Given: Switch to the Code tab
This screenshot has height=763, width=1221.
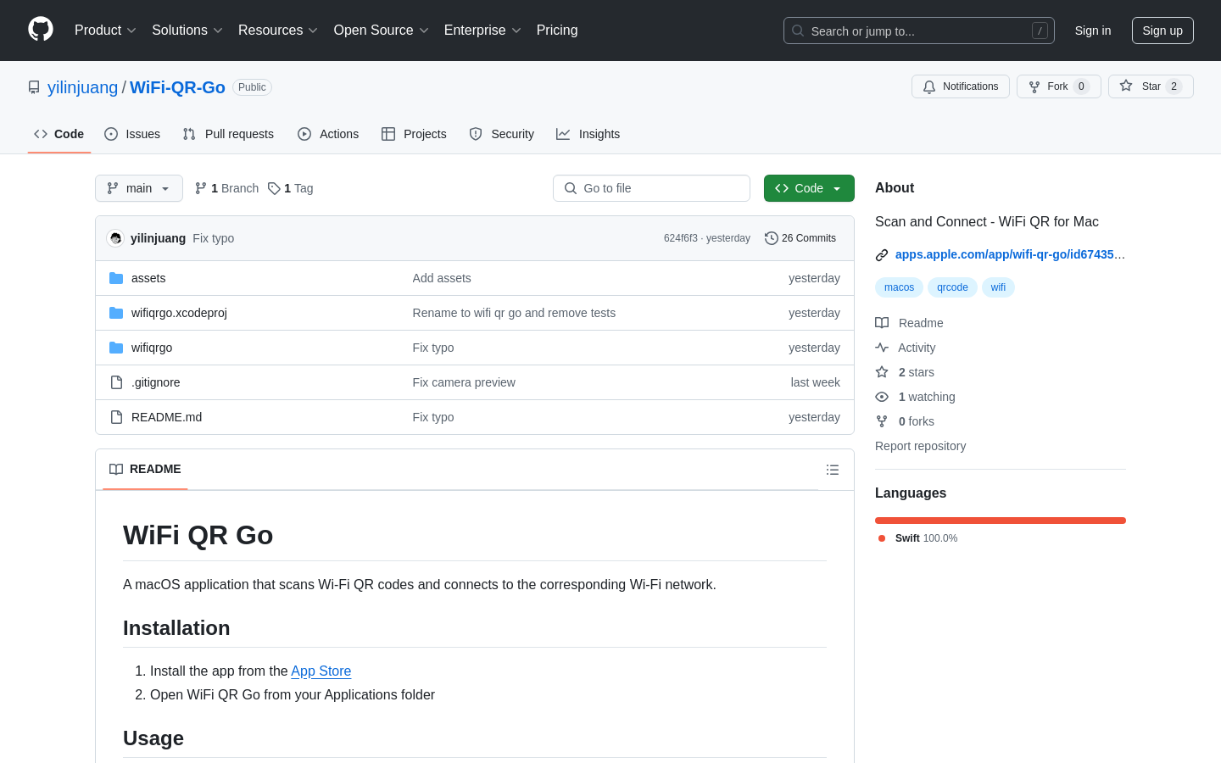Looking at the screenshot, I should 59,134.
